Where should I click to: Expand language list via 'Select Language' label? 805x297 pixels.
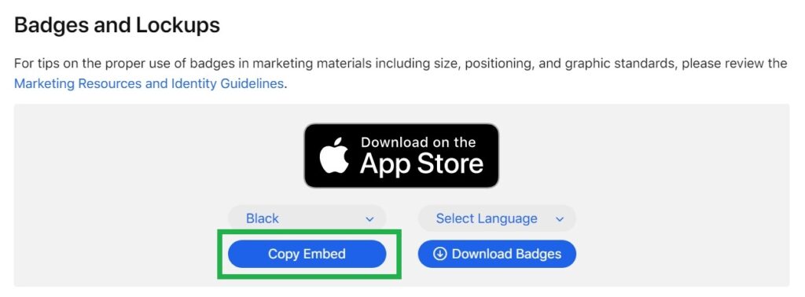487,218
